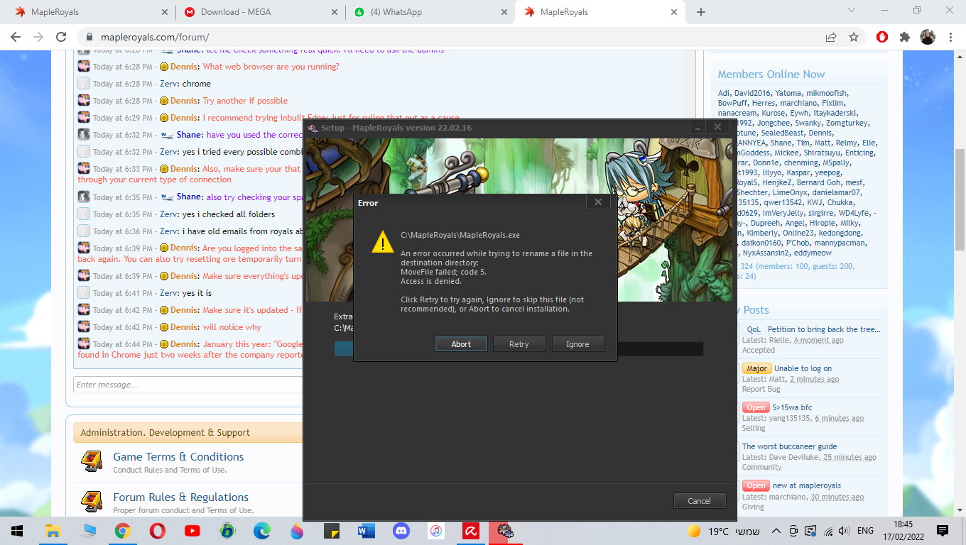Click the site lock icon in address bar

click(x=89, y=37)
